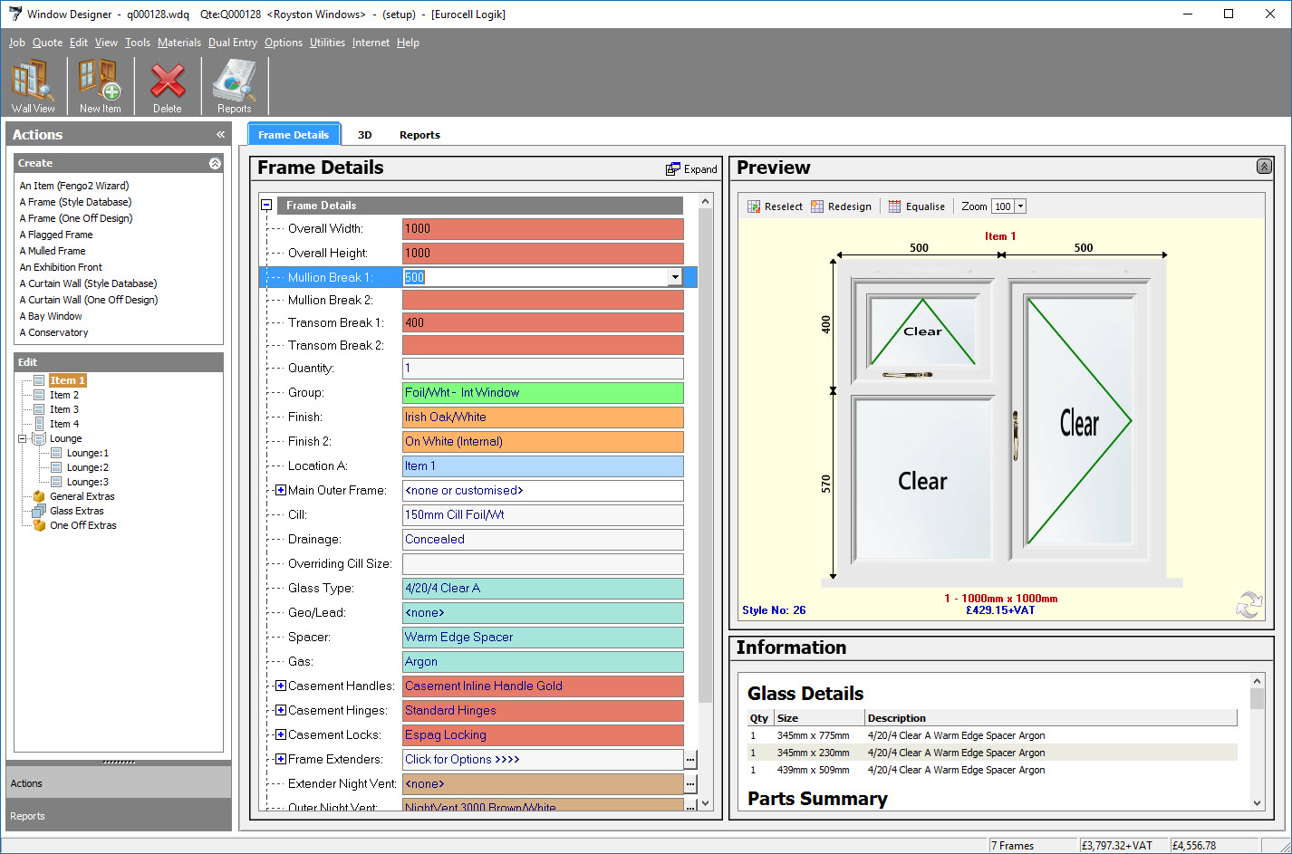Click the Reselect icon in Preview
Viewport: 1292px width, 854px height.
pyautogui.click(x=754, y=206)
